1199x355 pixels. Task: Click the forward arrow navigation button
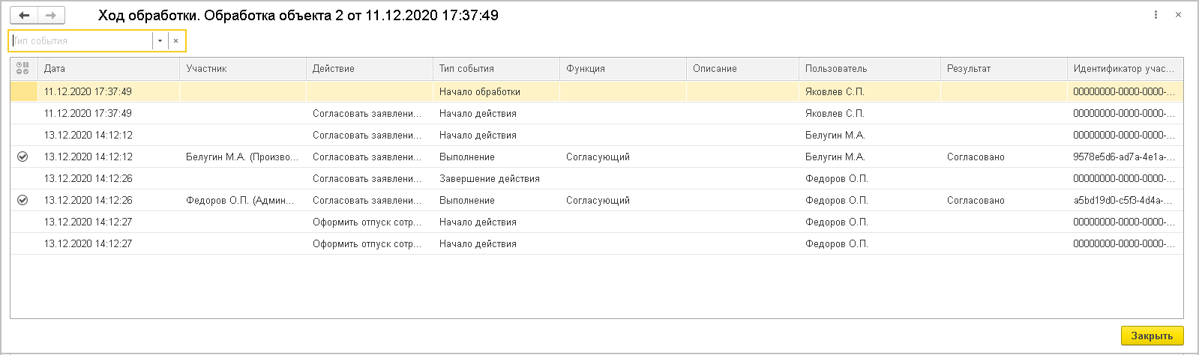pyautogui.click(x=51, y=15)
